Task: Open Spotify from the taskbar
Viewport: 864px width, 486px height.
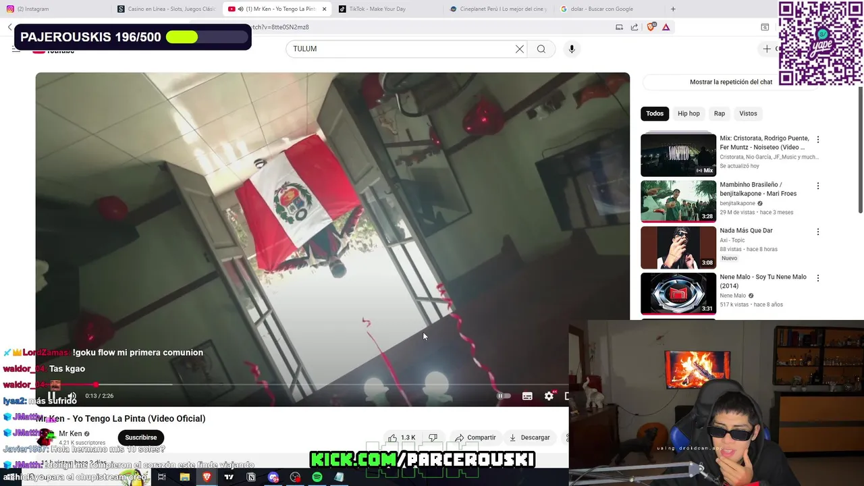Action: (x=317, y=477)
